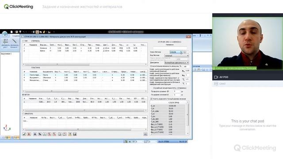Click the relative air humidity input field

tap(186, 67)
